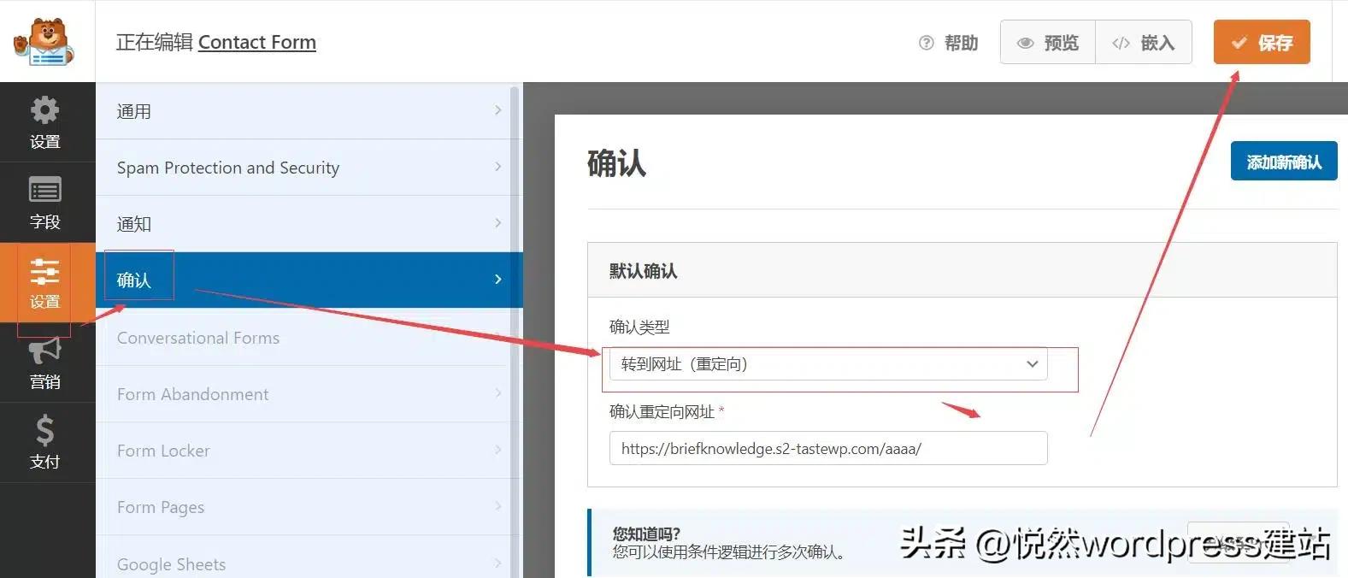The width and height of the screenshot is (1348, 578).
Task: Click the eye Preview button
Action: (x=1048, y=43)
